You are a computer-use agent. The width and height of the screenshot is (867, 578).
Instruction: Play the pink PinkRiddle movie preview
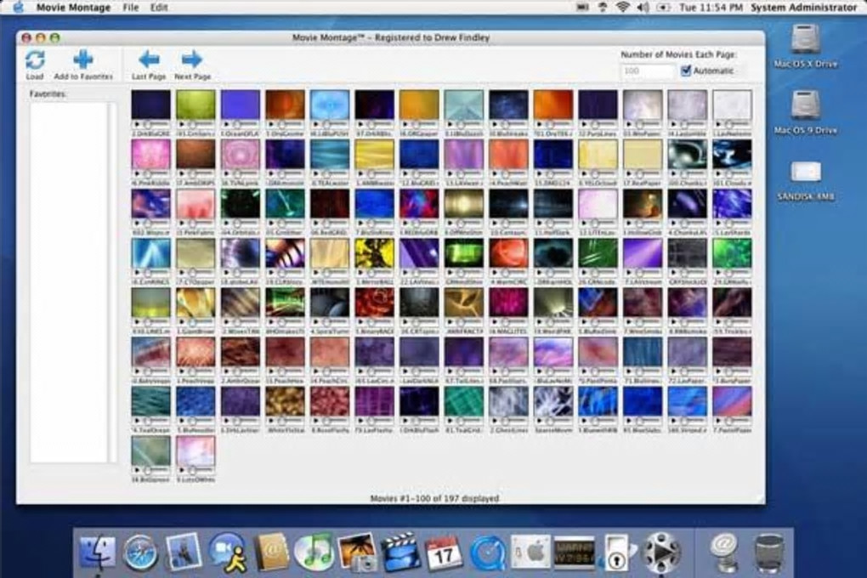(137, 173)
